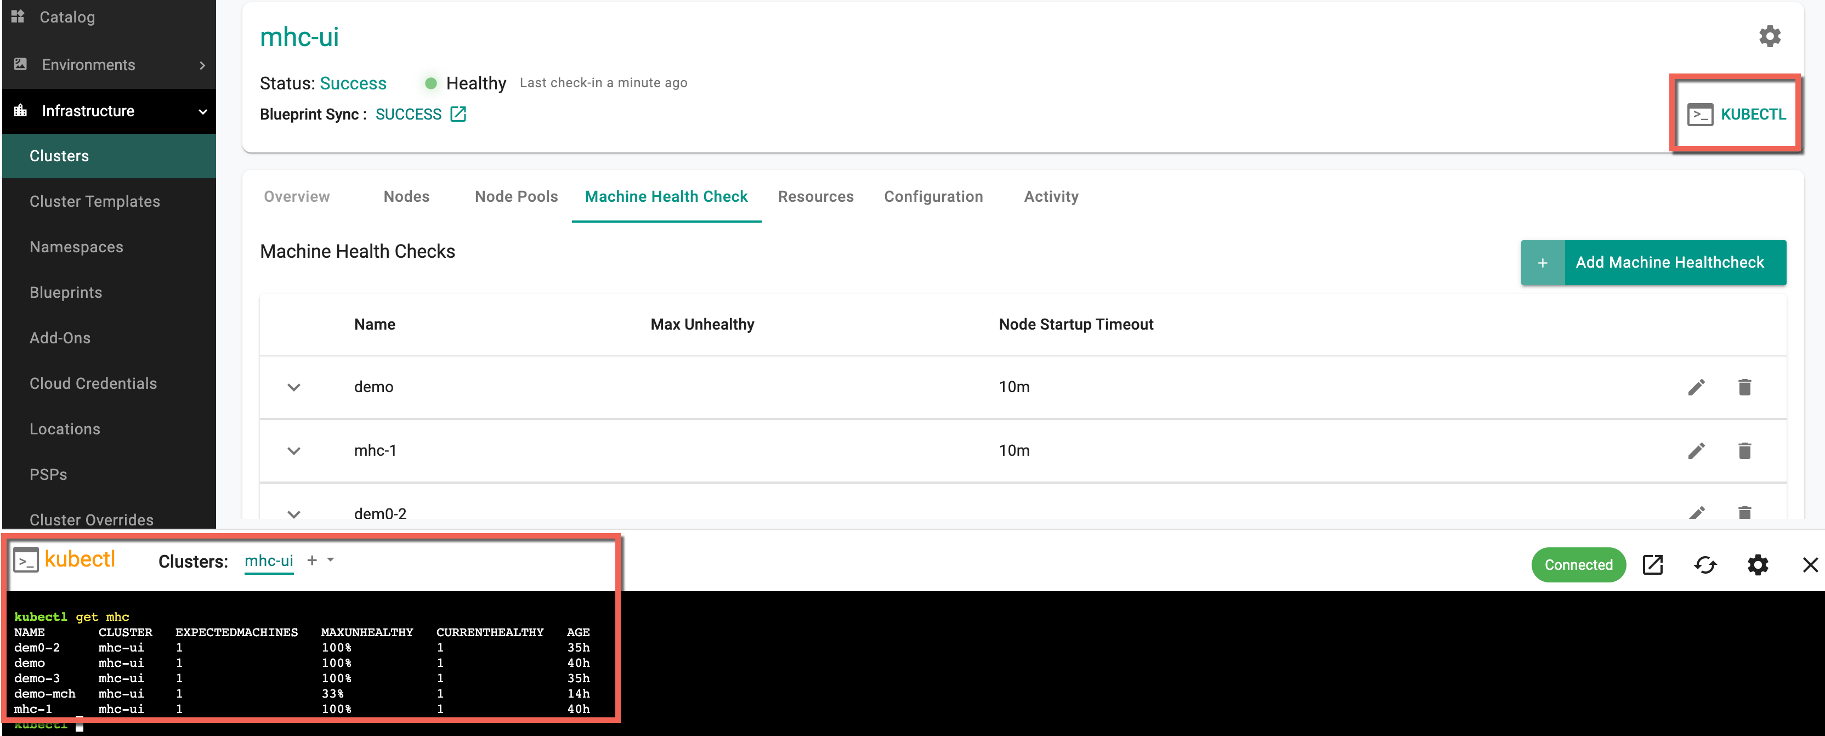Open kubectl terminal settings gear
The image size is (1825, 736).
(1757, 565)
